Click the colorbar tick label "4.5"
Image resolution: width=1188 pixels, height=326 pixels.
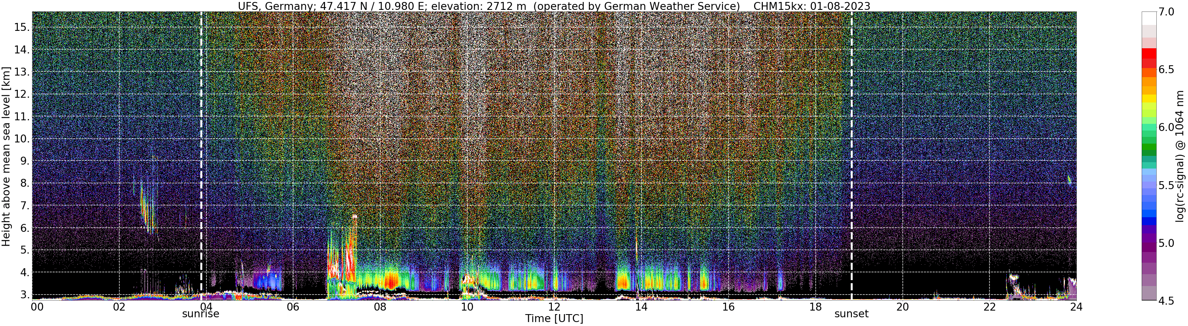(x=1166, y=300)
